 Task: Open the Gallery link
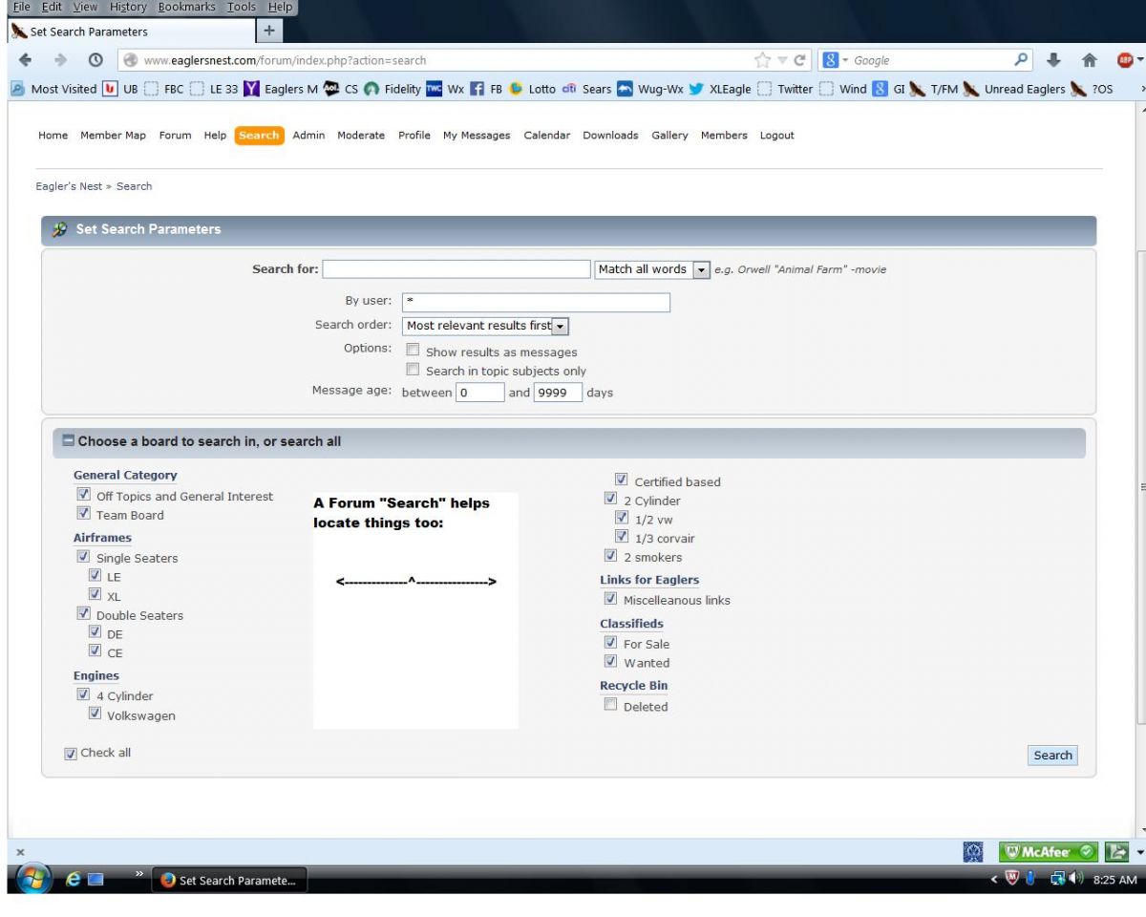[669, 136]
